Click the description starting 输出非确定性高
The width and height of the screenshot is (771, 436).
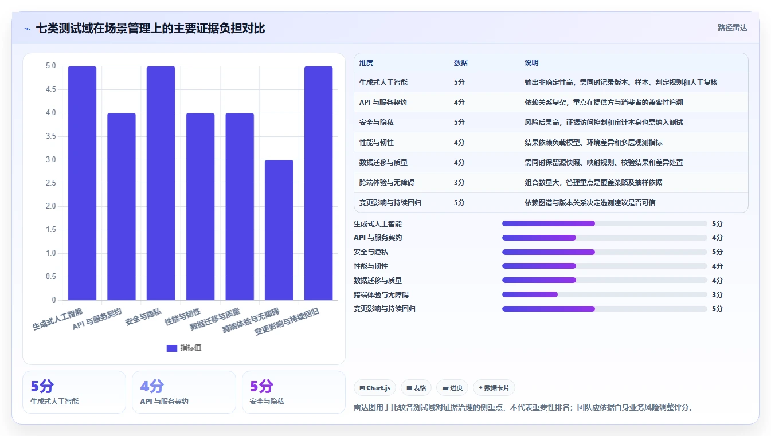(621, 83)
